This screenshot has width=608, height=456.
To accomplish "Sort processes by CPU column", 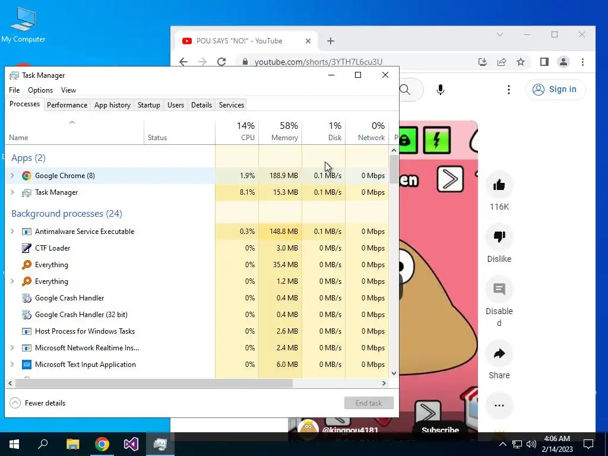I will click(x=237, y=131).
